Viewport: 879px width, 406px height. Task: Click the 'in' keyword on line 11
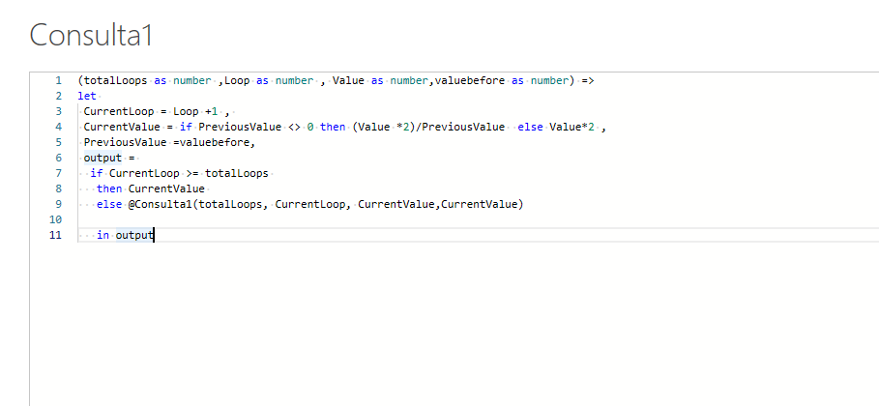(x=103, y=235)
